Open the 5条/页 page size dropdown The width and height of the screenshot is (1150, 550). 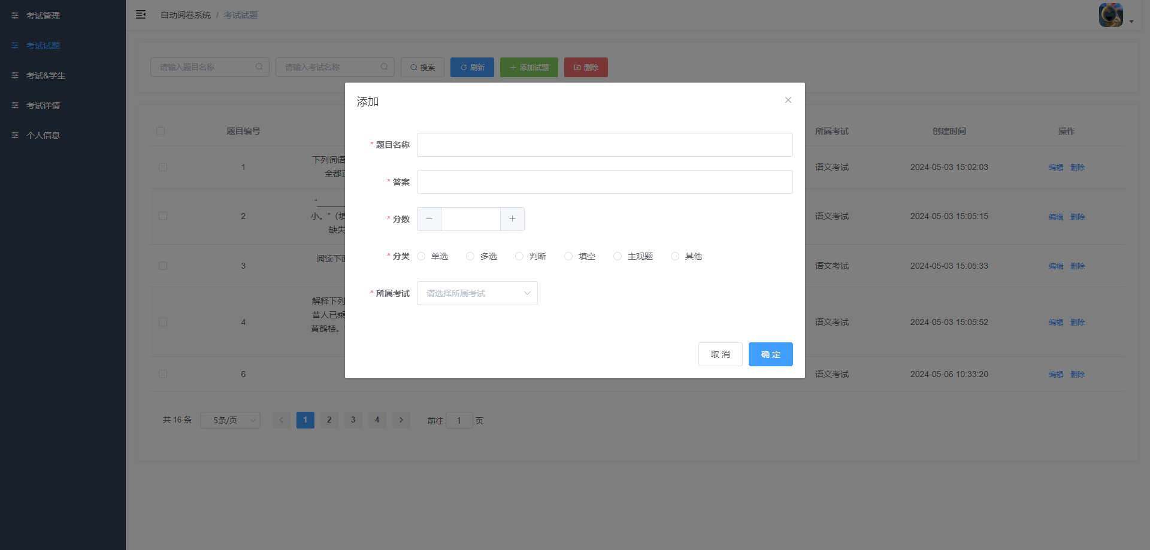coord(230,420)
